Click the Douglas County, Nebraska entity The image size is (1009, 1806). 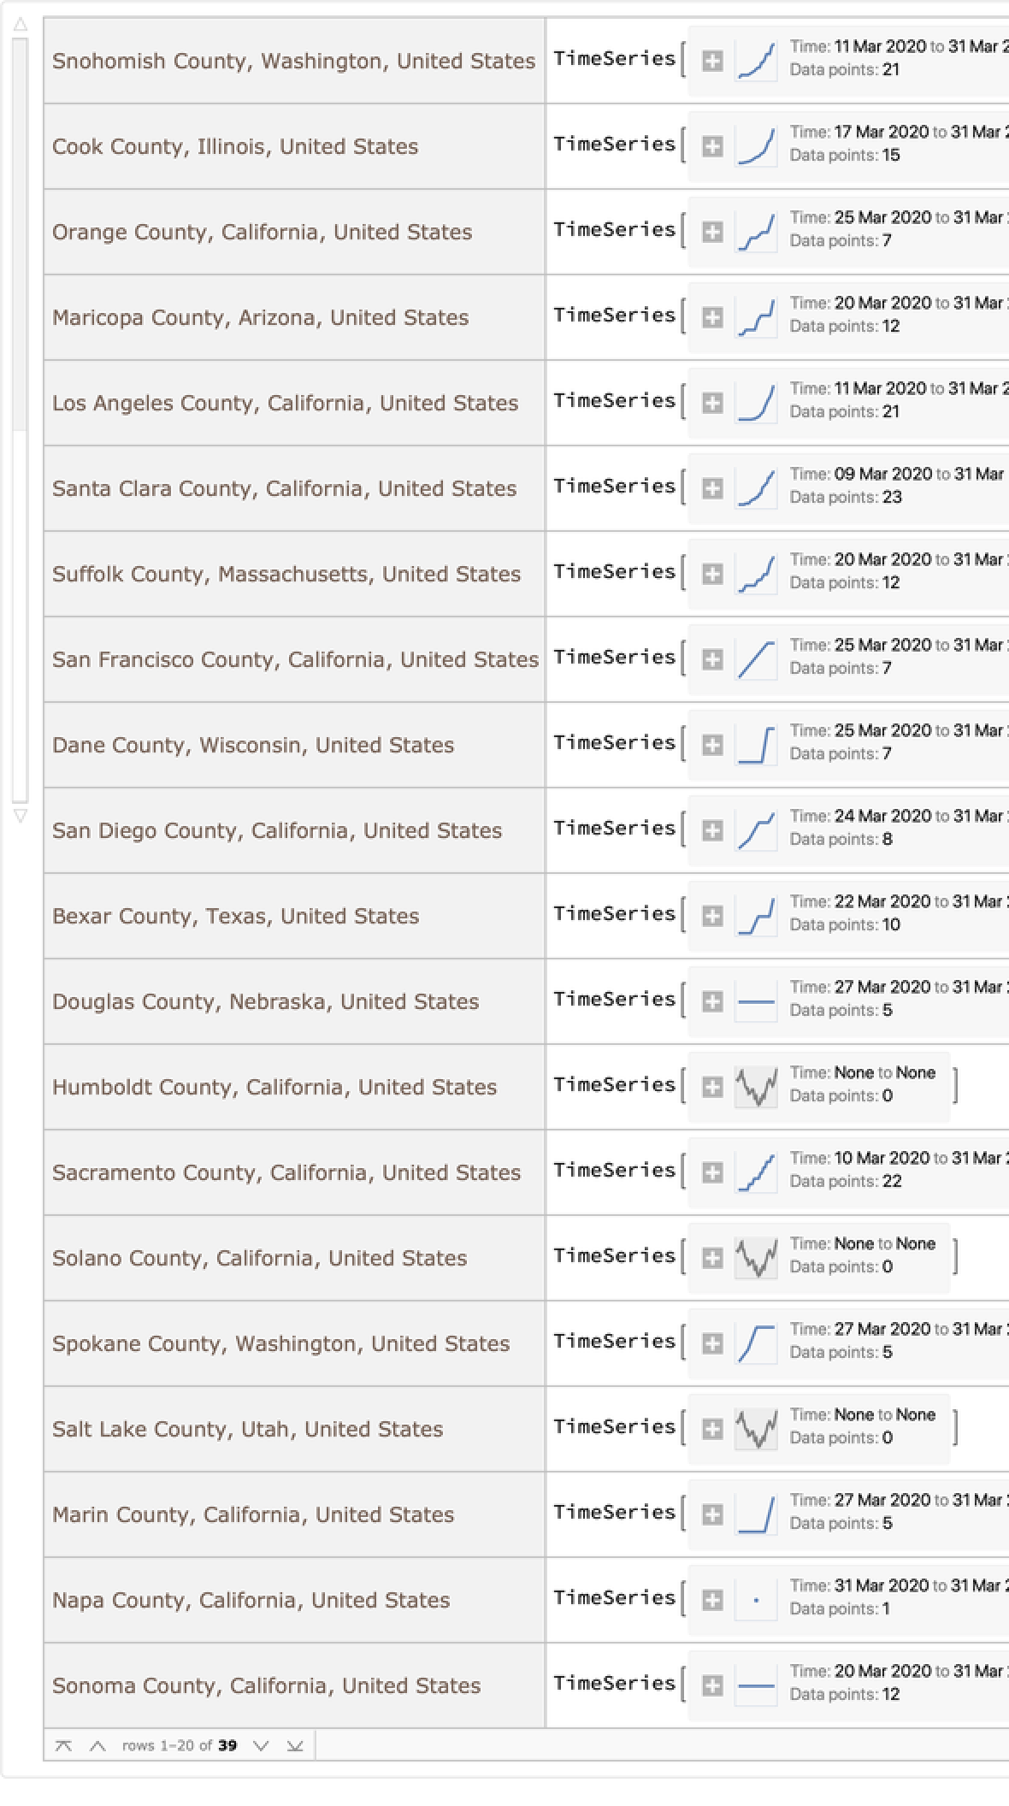click(x=265, y=1001)
